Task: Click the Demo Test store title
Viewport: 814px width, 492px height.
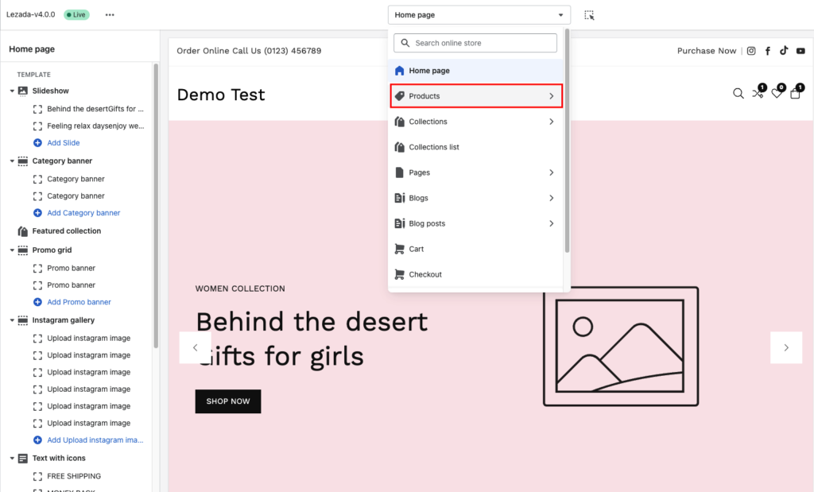Action: click(221, 95)
